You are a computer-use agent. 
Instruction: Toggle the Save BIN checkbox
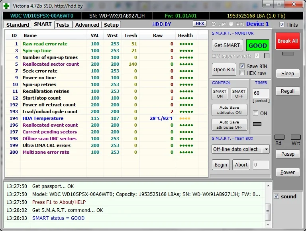tap(242, 66)
